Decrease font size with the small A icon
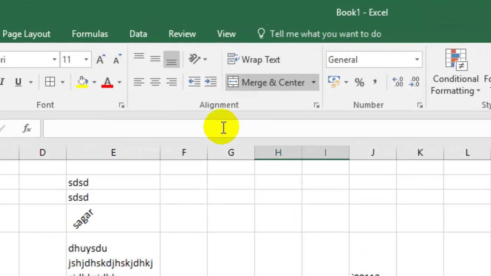Screen dimensions: 491x276 pyautogui.click(x=117, y=59)
